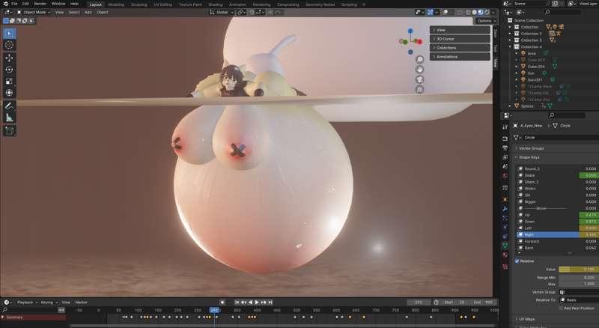Toggle the Relative checkbox
Image resolution: width=599 pixels, height=328 pixels.
pos(517,261)
